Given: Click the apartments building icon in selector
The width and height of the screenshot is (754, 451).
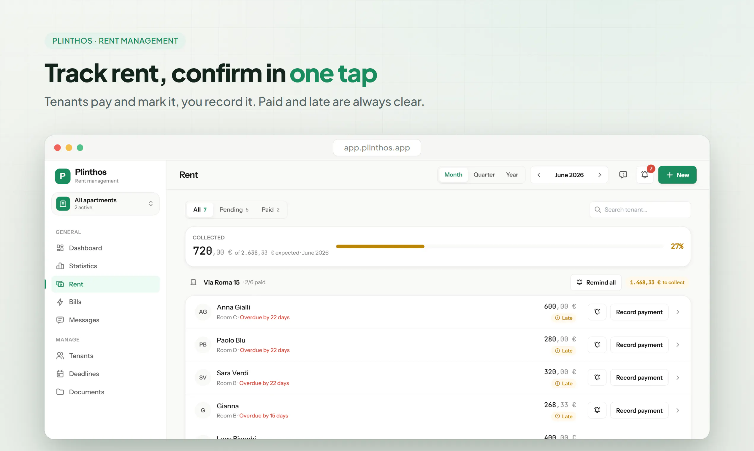Looking at the screenshot, I should pyautogui.click(x=63, y=204).
